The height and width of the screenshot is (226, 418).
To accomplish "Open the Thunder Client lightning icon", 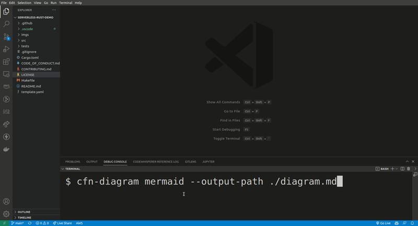I will coord(6,136).
